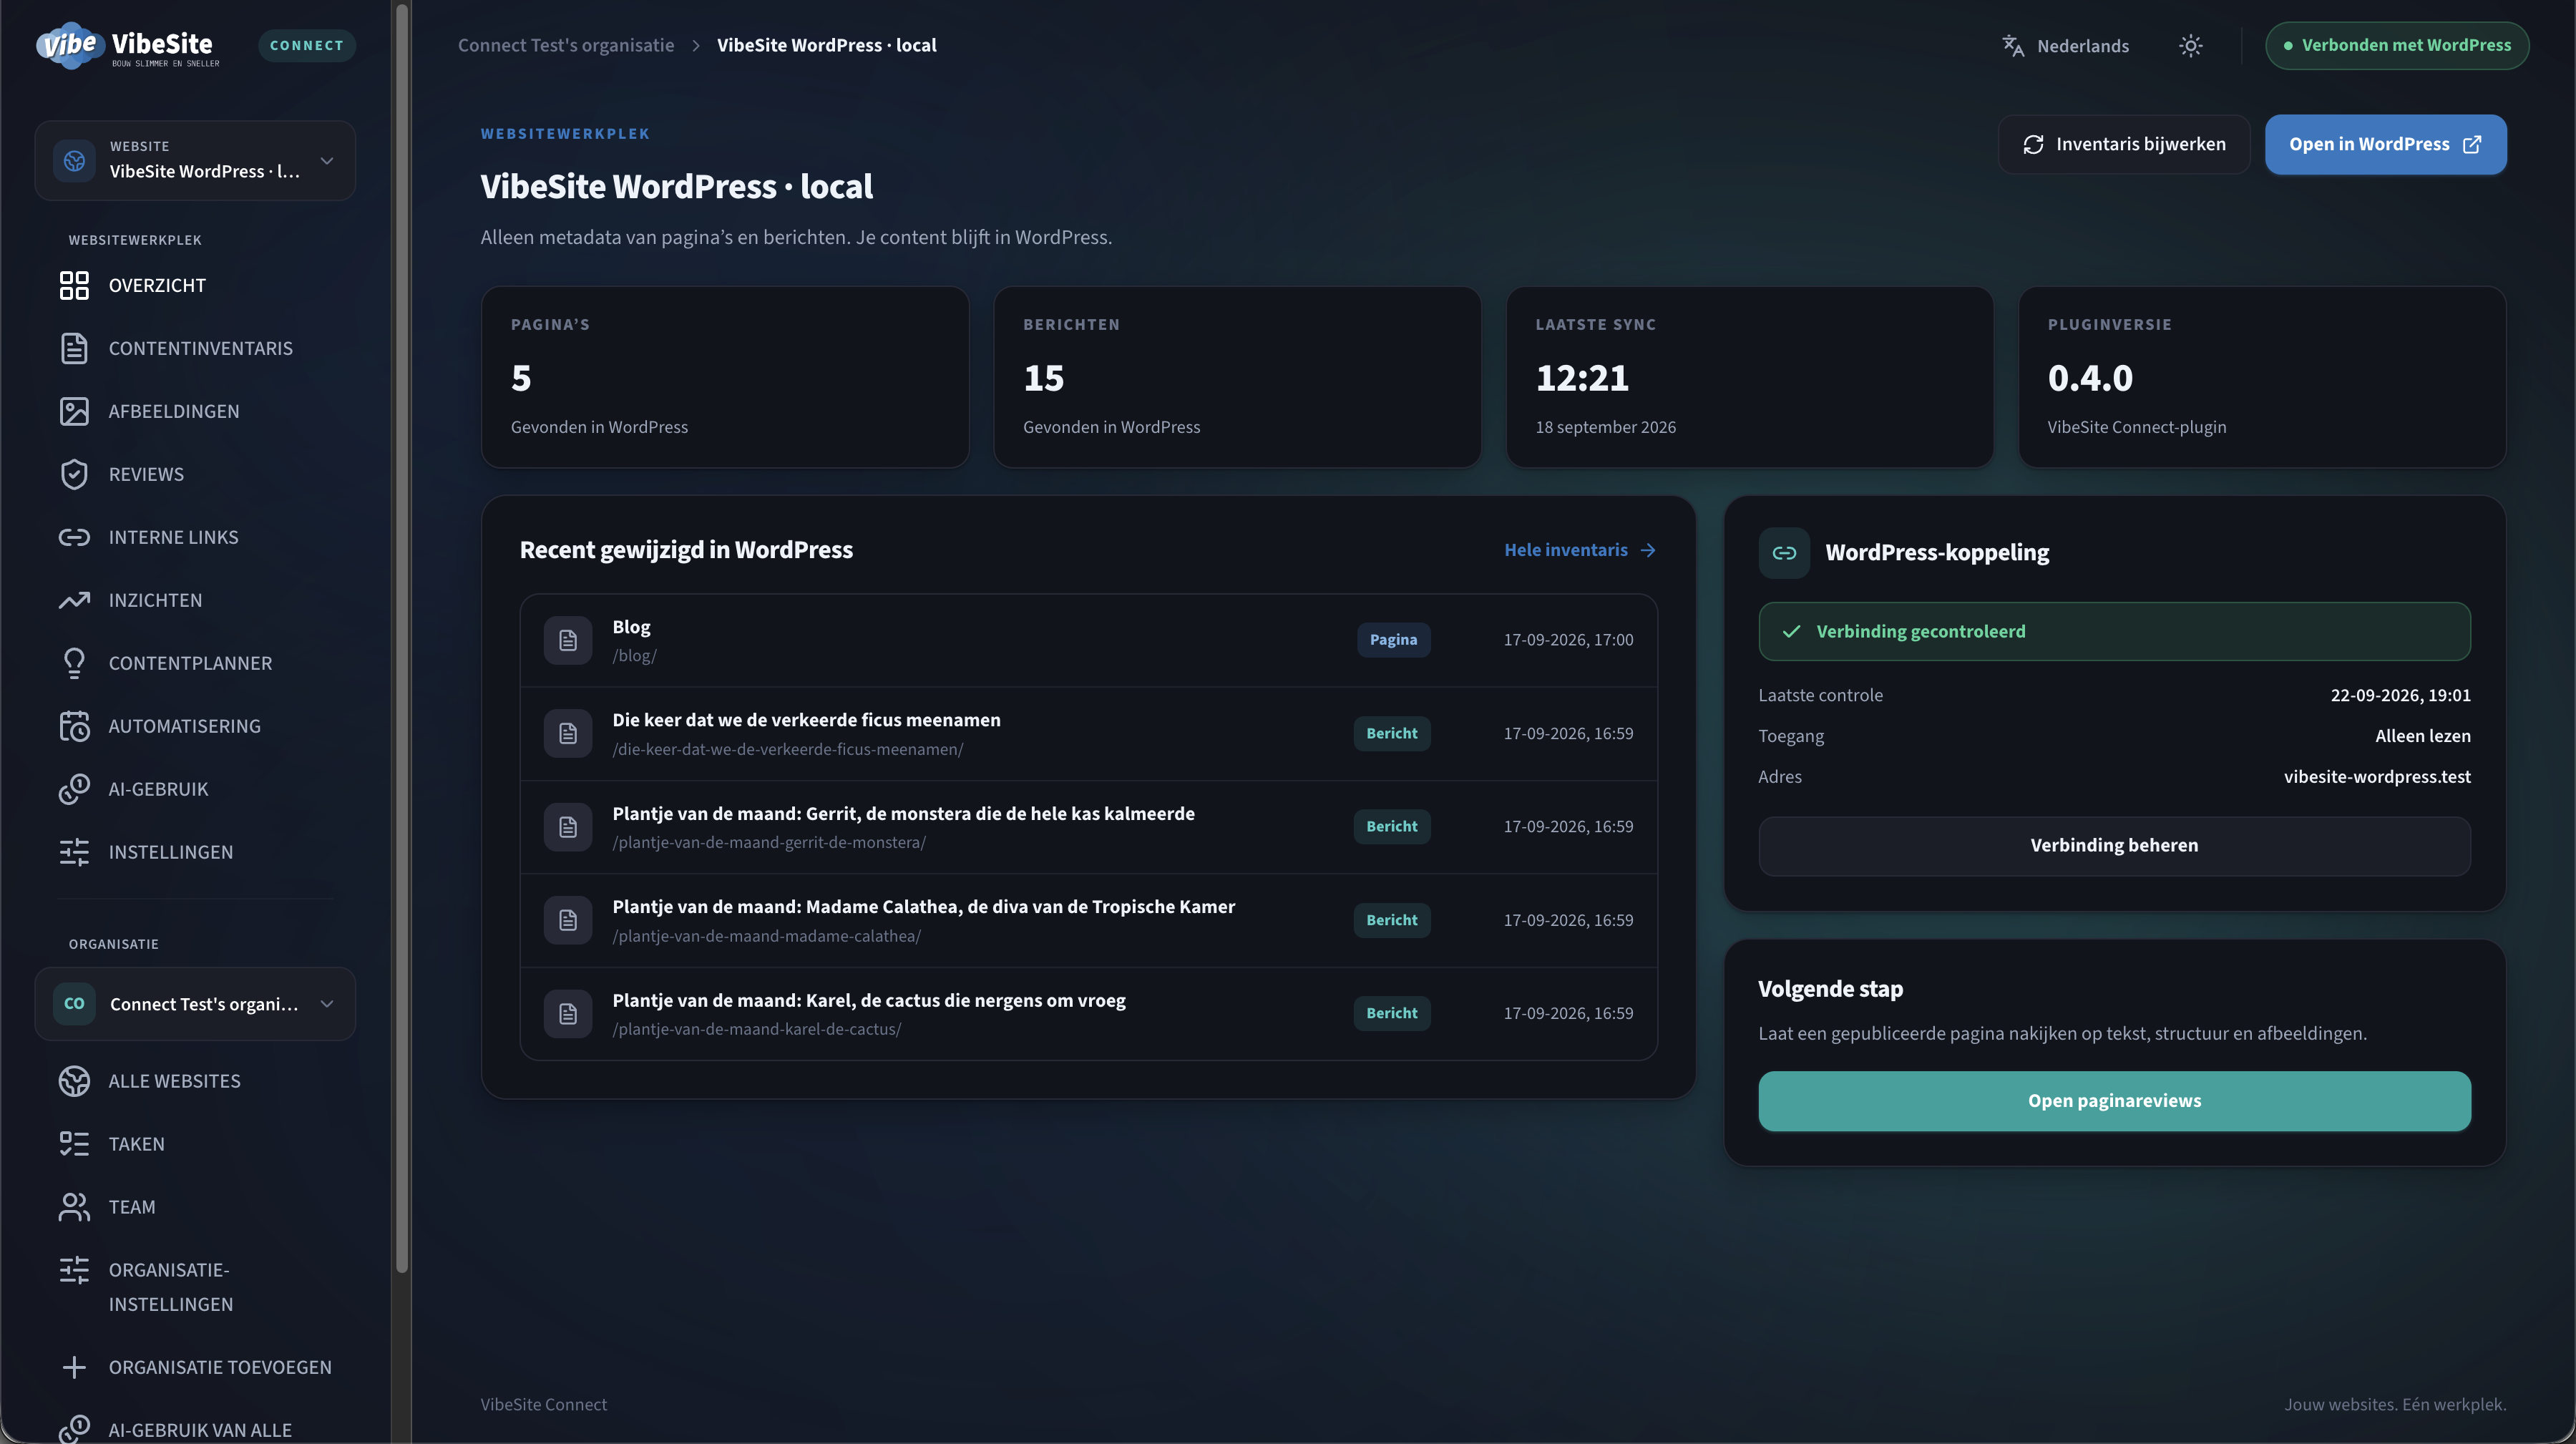This screenshot has width=2576, height=1444.
Task: Click the Contentinventaris document icon
Action: pos(74,348)
